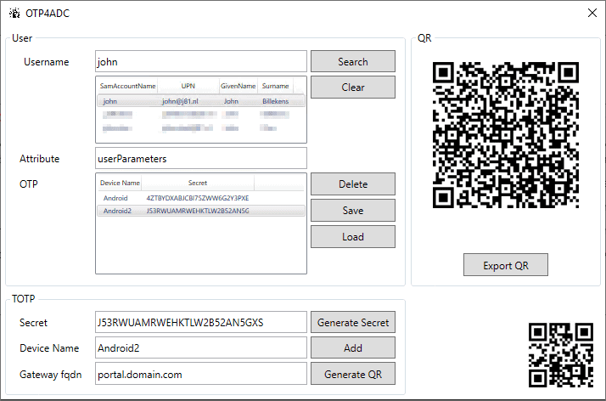The width and height of the screenshot is (606, 401).
Task: Sort by SamAccountName column header
Action: (127, 86)
